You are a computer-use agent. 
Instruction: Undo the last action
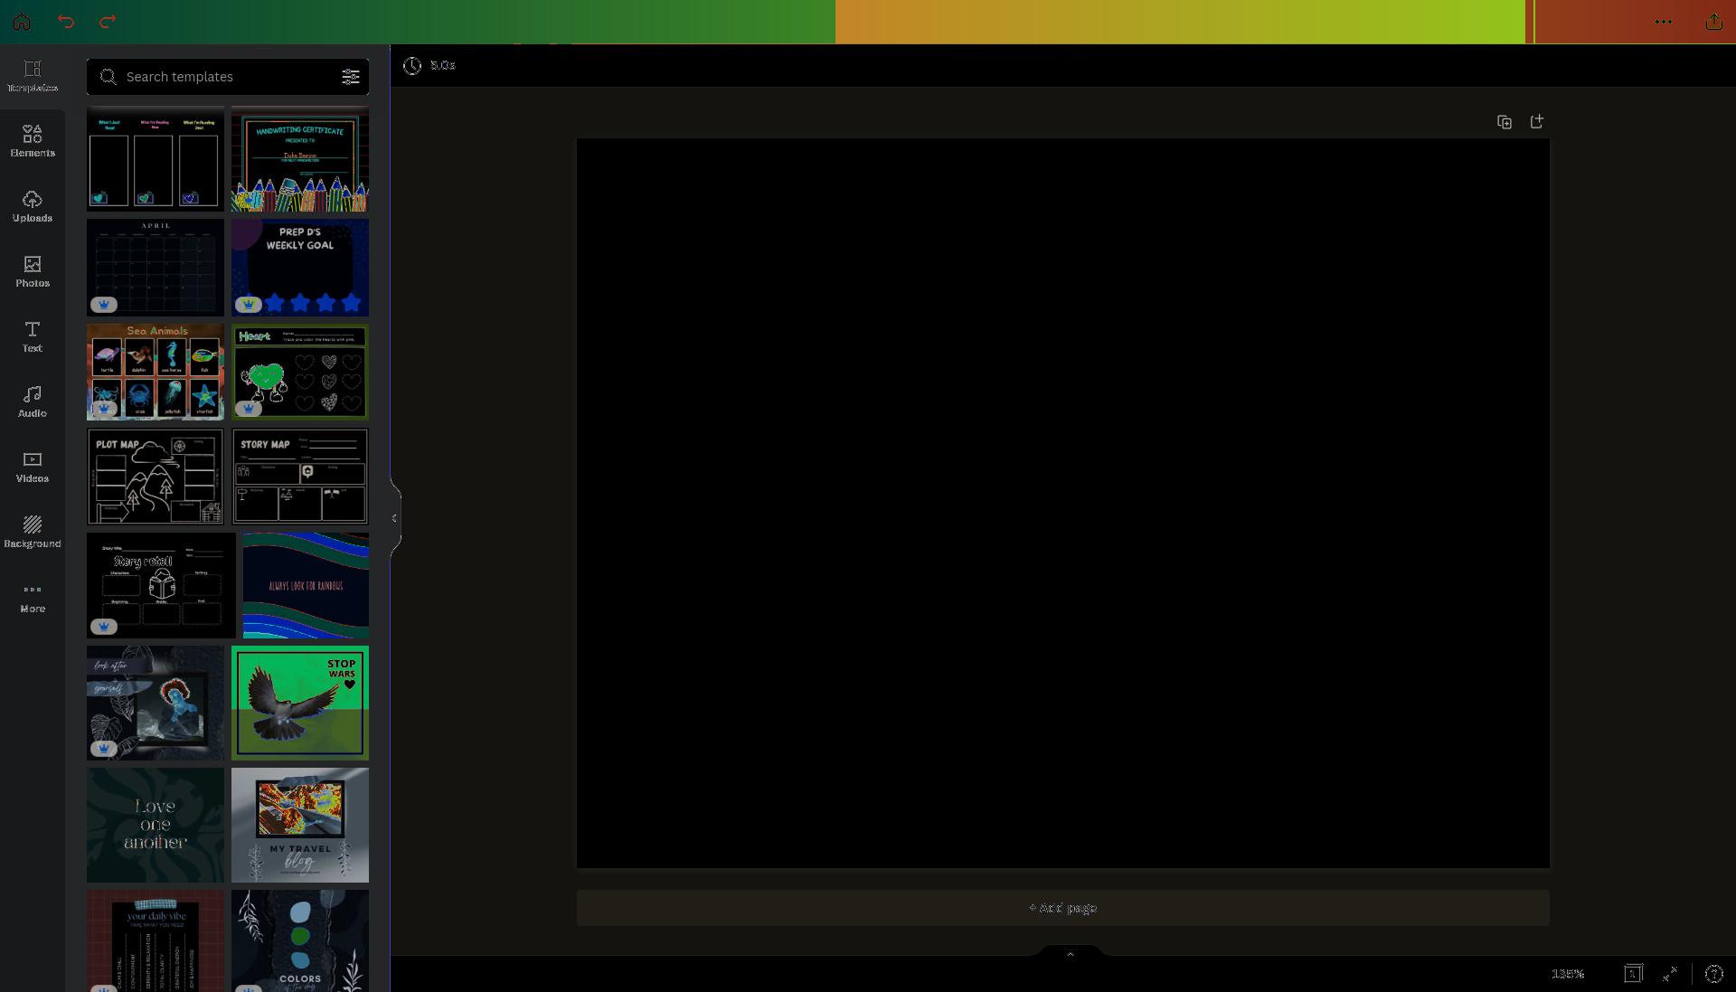(66, 22)
